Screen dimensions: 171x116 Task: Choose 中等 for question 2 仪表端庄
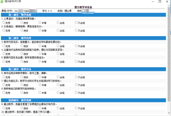[40, 30]
